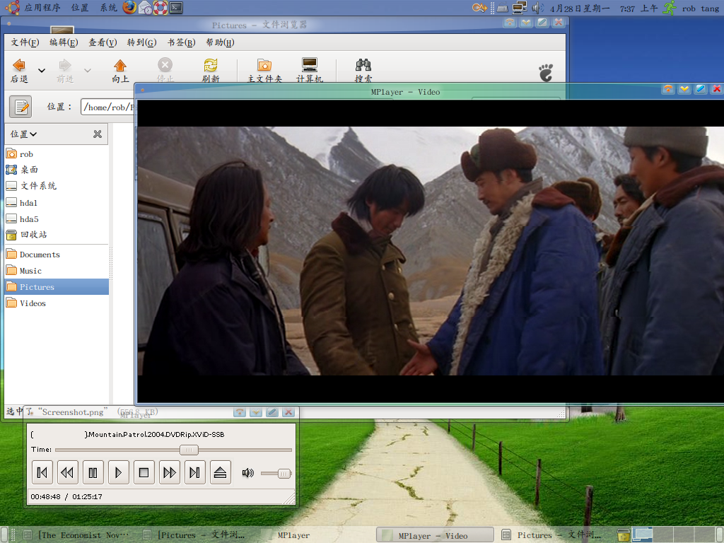Image resolution: width=724 pixels, height=543 pixels.
Task: Open the Back history dropdown arrow
Action: [42, 71]
